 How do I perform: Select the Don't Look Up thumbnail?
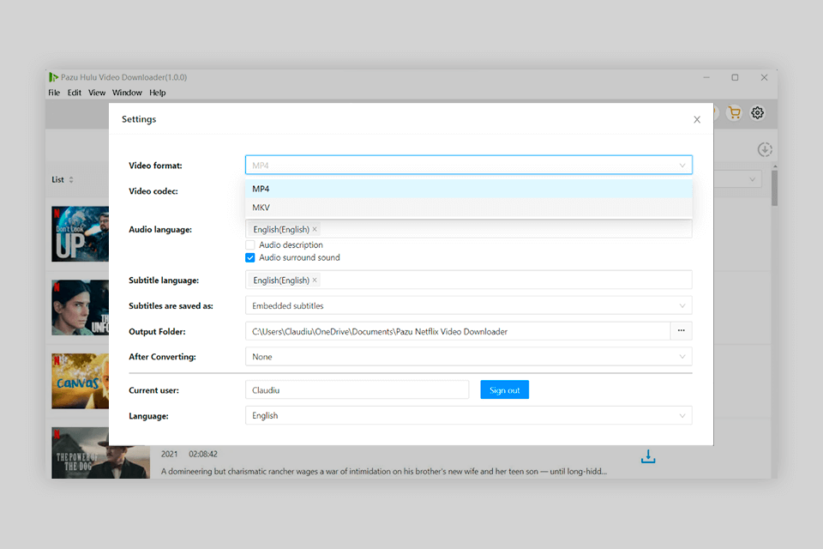(x=81, y=234)
